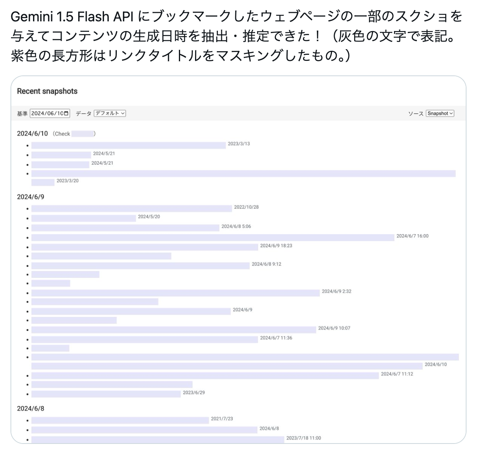Open the ソース Snapshot dropdown
Viewport: 477px width, 454px height.
[440, 113]
